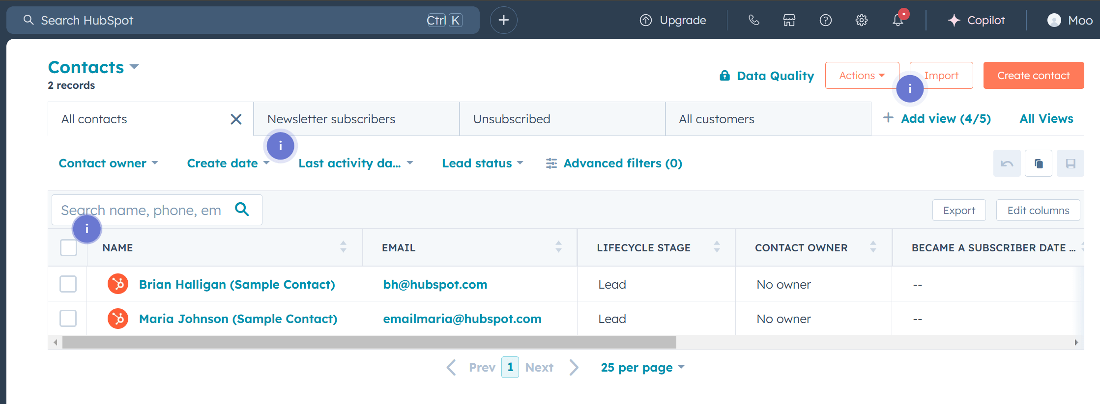
Task: Click the search magnifier in HubSpot search bar
Action: (x=29, y=20)
